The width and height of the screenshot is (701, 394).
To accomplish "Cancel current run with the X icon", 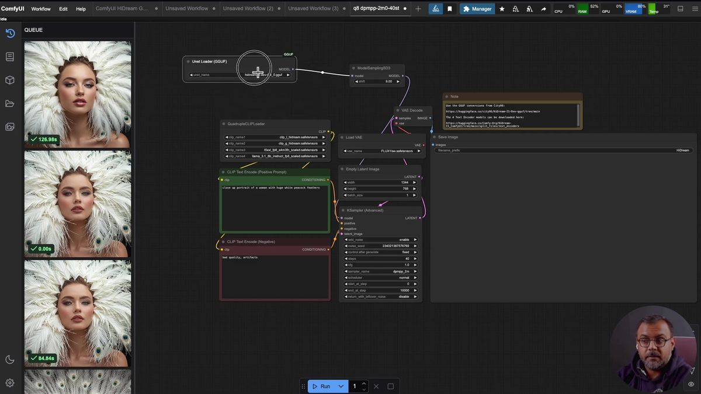I will tap(376, 386).
